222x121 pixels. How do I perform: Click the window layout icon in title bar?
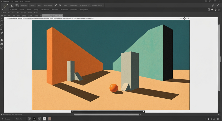(210, 1)
